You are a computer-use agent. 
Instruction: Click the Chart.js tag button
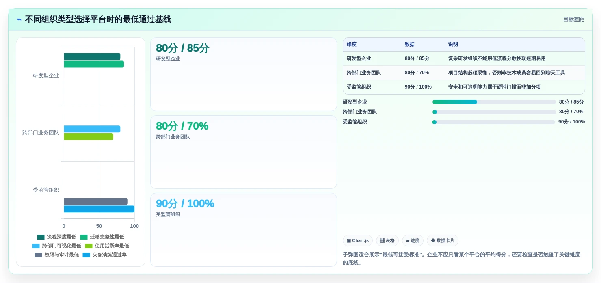pyautogui.click(x=357, y=240)
